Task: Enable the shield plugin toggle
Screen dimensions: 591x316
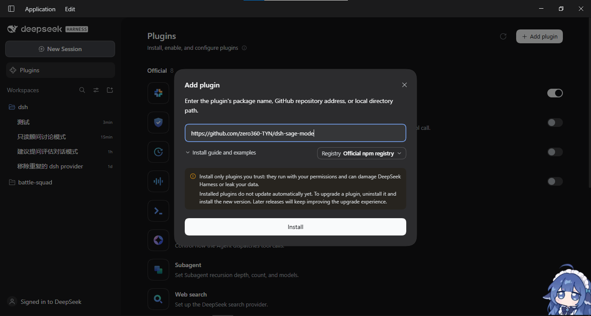Action: coord(555,123)
